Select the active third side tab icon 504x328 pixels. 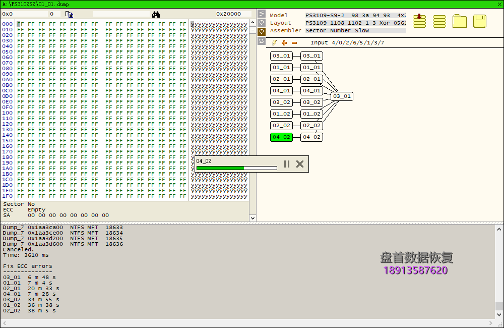(x=262, y=32)
